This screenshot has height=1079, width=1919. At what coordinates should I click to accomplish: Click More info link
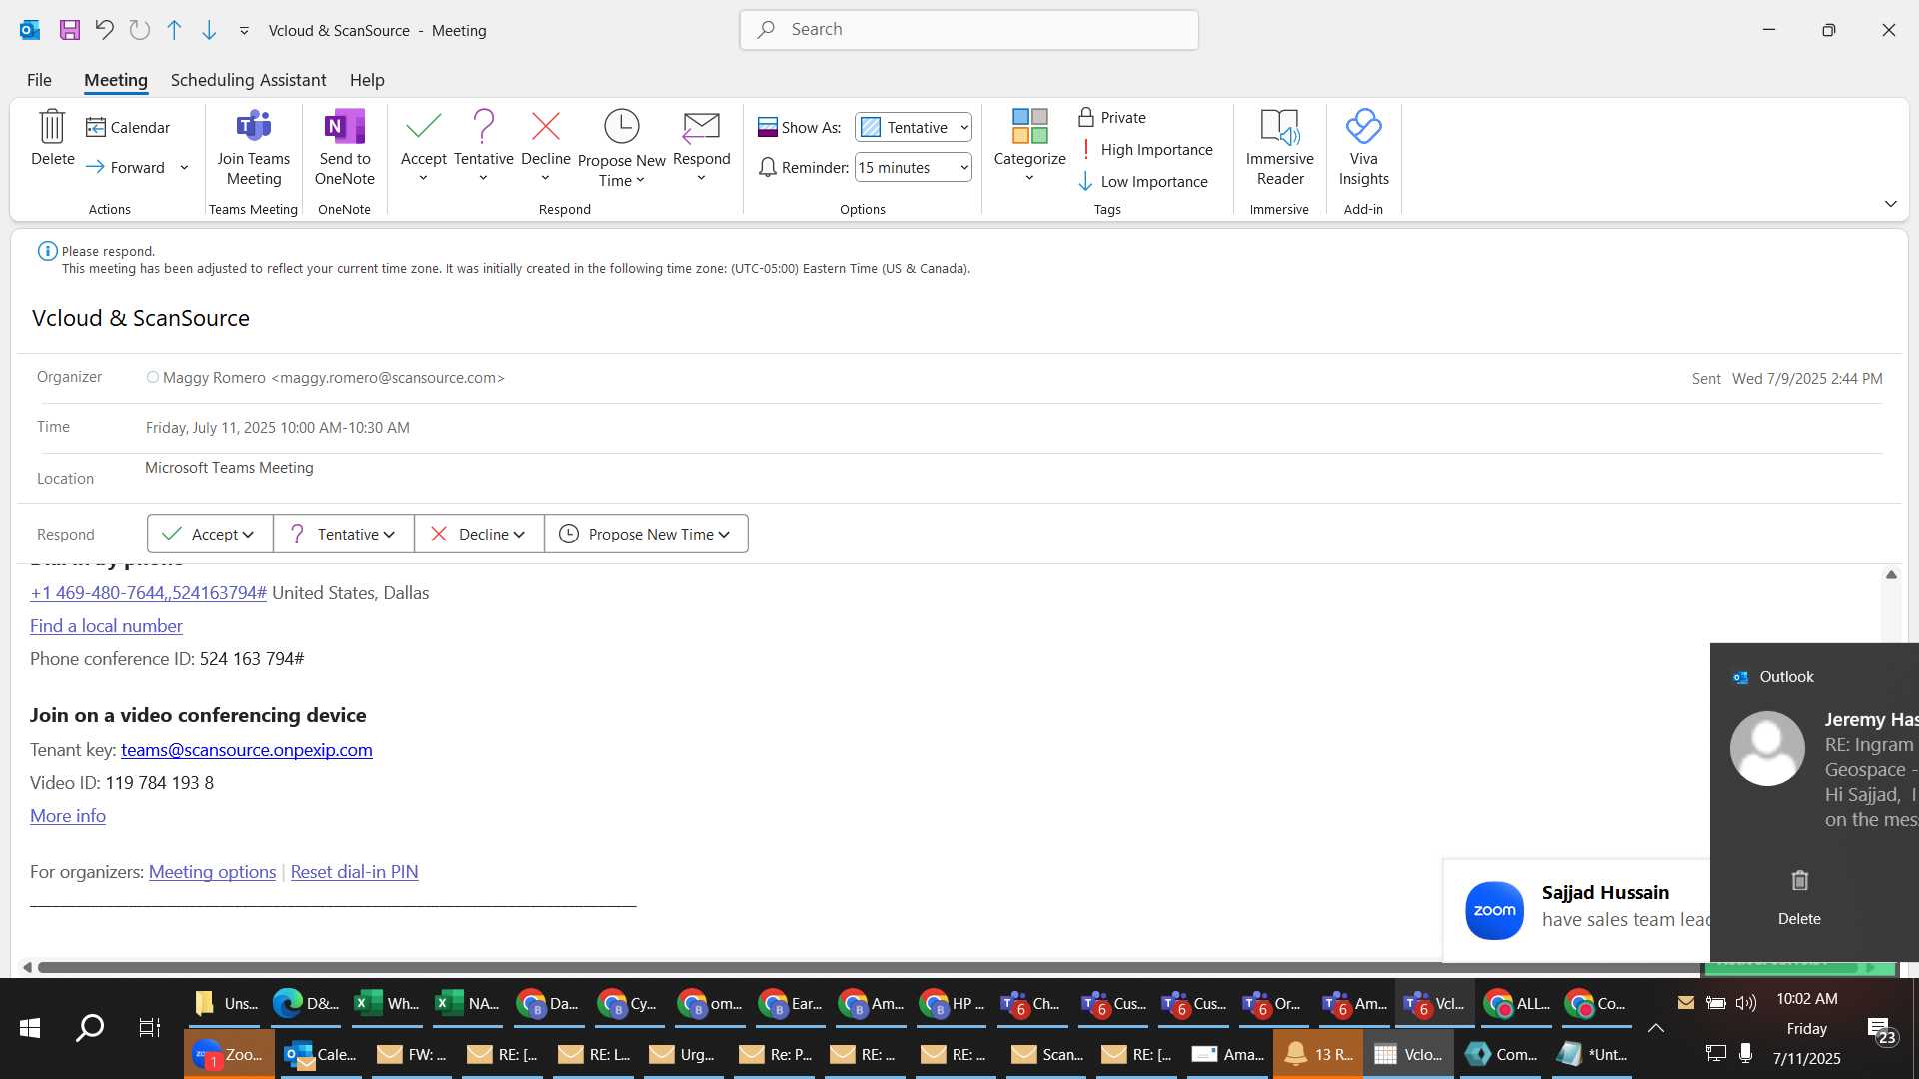pos(68,816)
